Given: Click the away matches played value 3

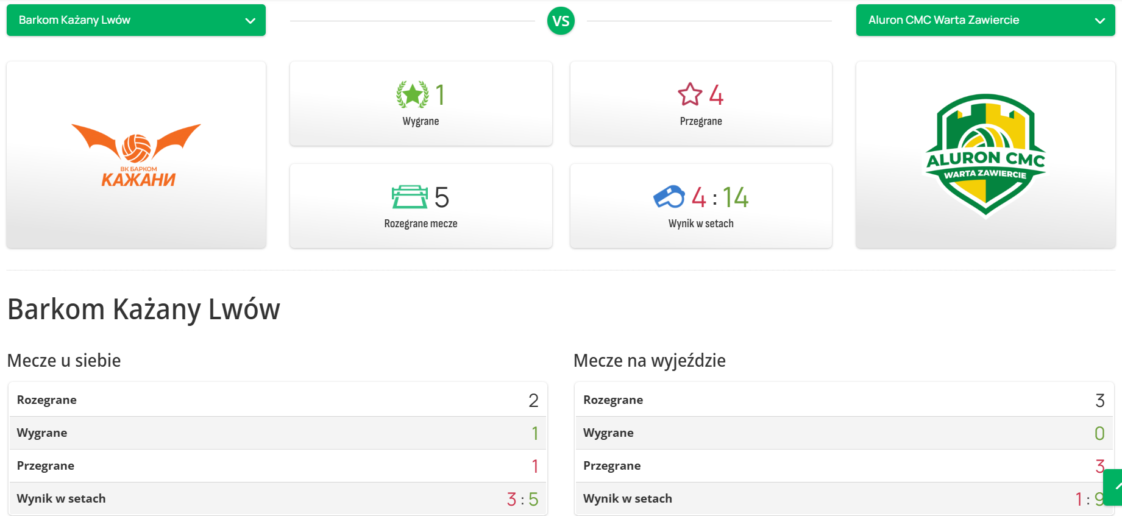Looking at the screenshot, I should click(1100, 400).
